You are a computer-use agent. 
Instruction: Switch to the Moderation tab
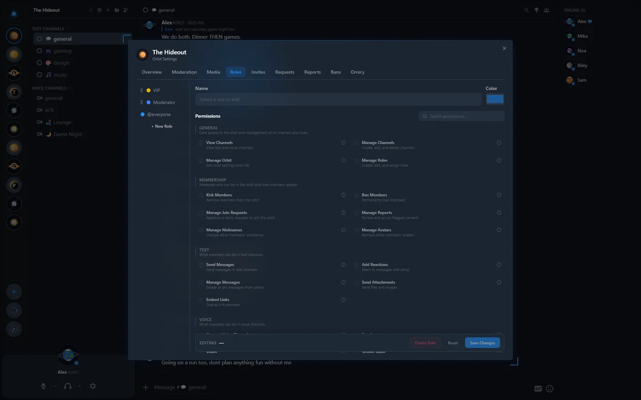click(x=184, y=72)
